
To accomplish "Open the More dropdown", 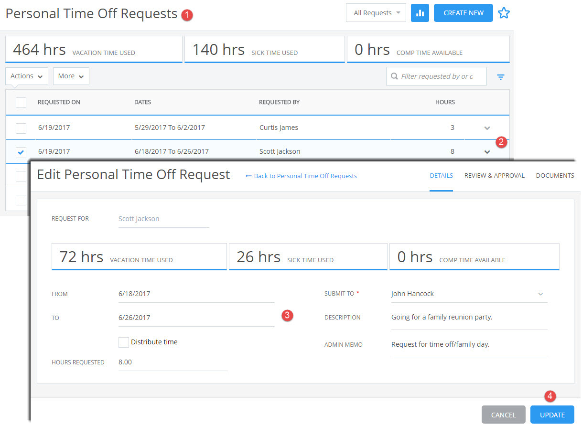I will (71, 76).
